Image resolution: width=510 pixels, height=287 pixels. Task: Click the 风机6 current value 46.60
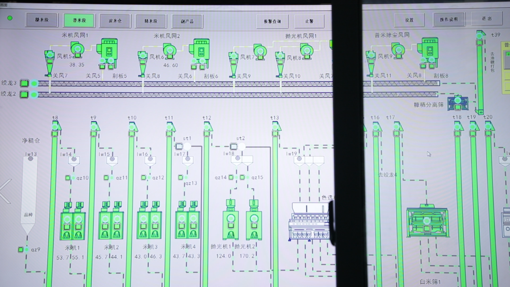[171, 65]
